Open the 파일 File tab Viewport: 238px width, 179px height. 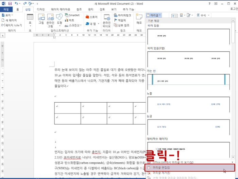coord(6,10)
